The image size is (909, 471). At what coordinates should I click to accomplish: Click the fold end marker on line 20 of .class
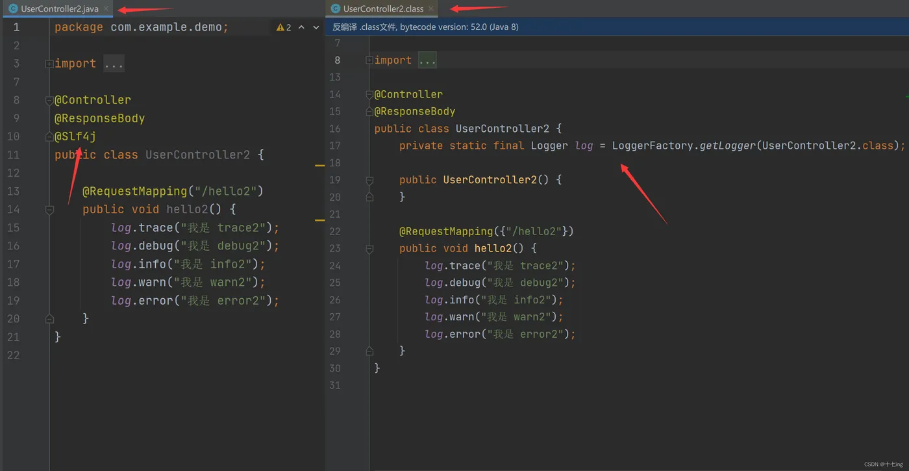point(369,197)
